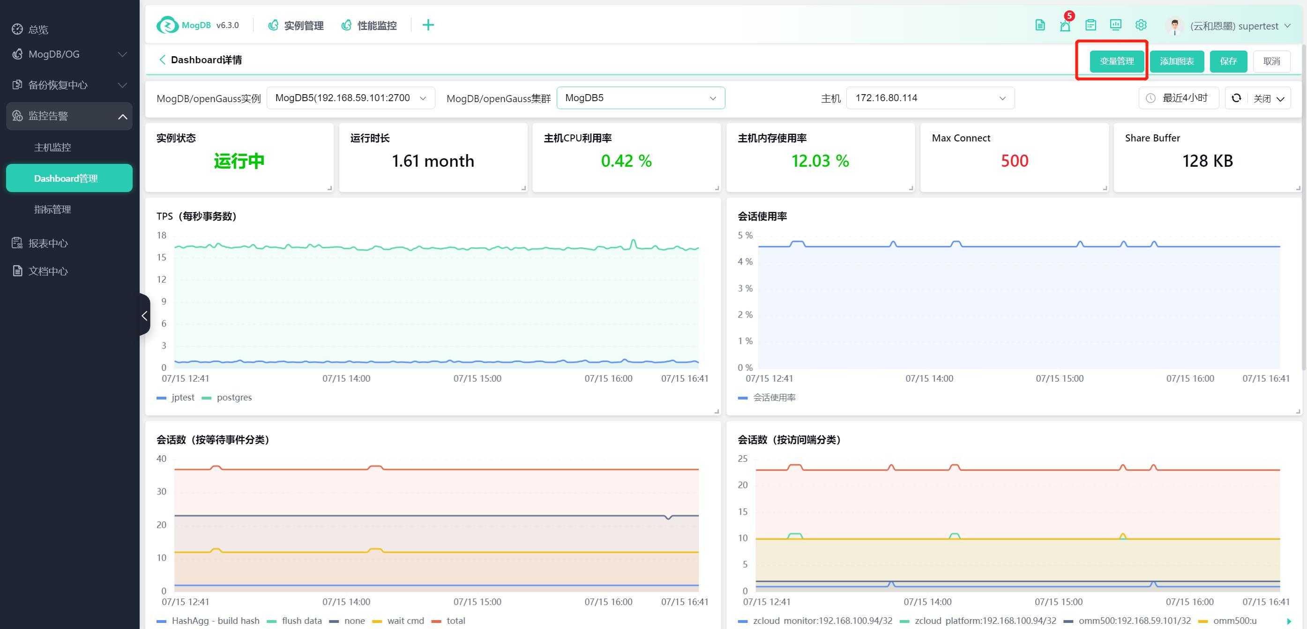Collapse sidebar with the edge arrow handle
This screenshot has height=629, width=1307.
pos(145,315)
